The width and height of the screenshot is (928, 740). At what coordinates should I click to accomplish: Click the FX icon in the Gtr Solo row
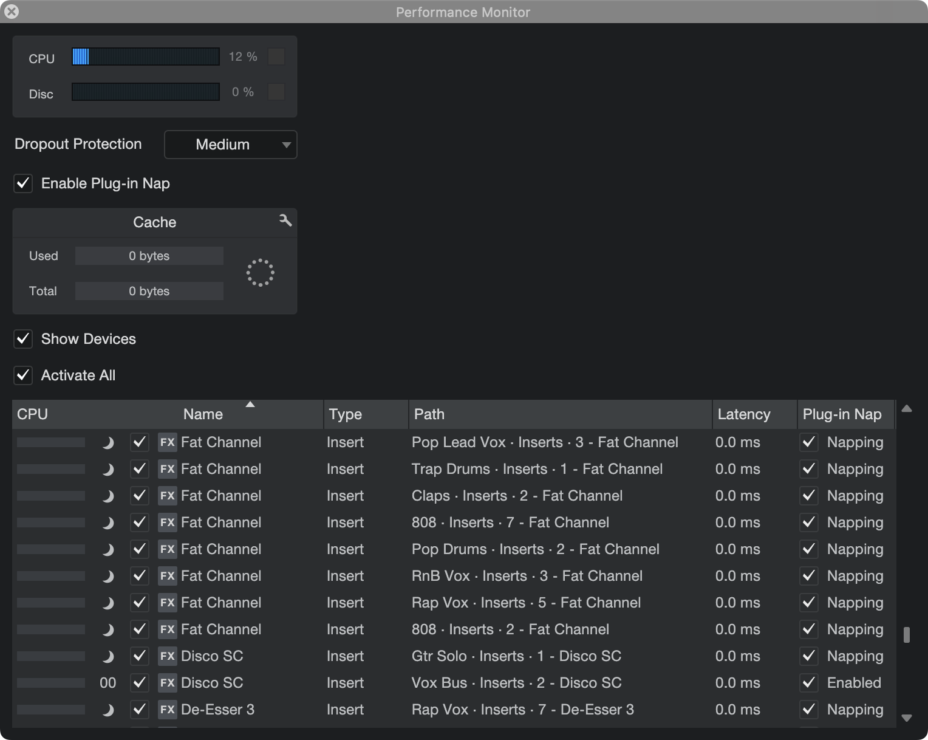coord(167,656)
